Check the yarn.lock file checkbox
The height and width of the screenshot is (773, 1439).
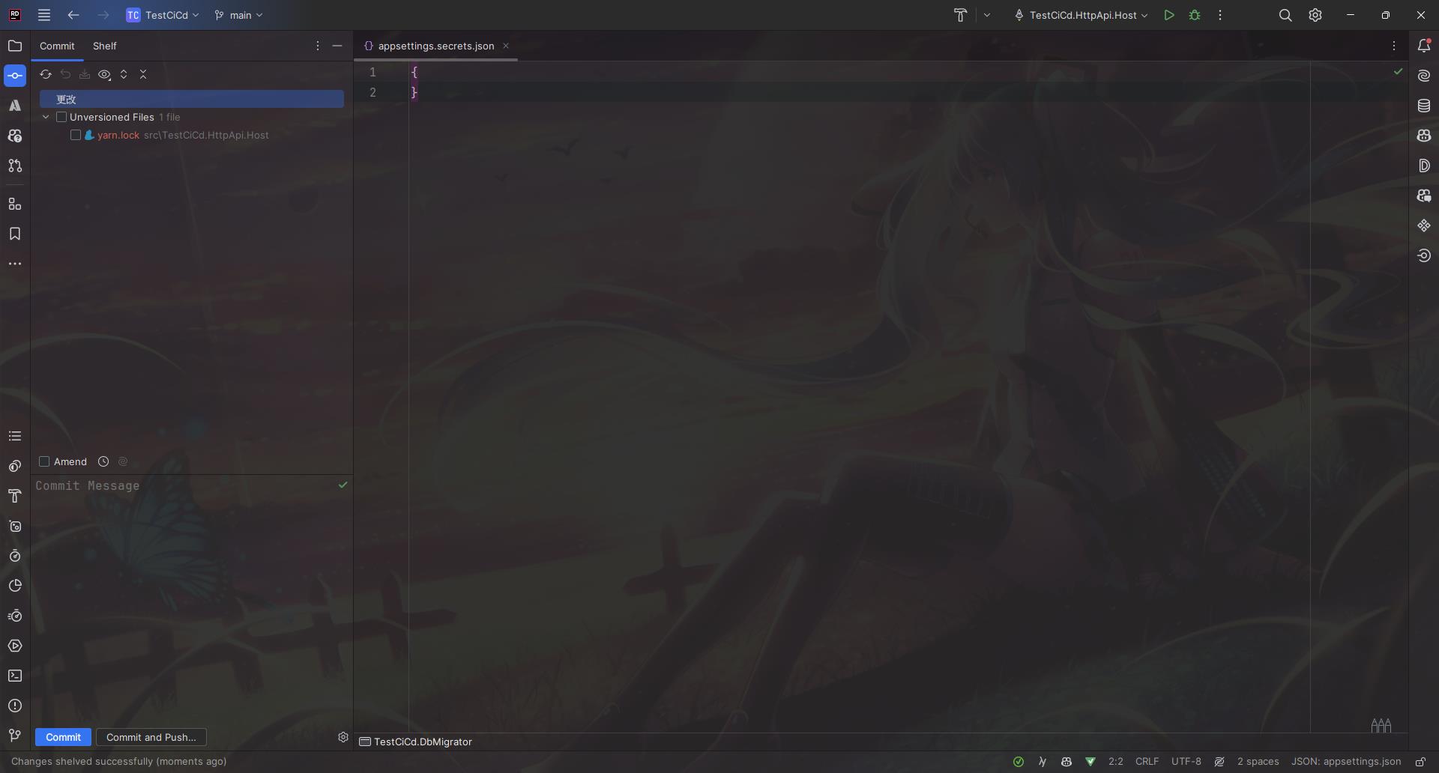coord(76,136)
